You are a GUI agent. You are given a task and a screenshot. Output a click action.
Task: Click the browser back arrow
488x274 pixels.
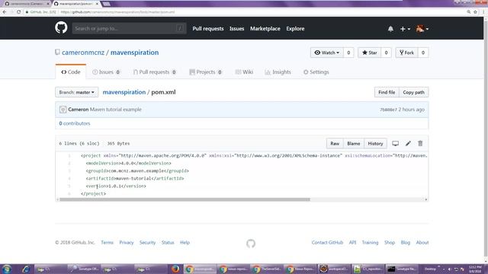pos(5,12)
